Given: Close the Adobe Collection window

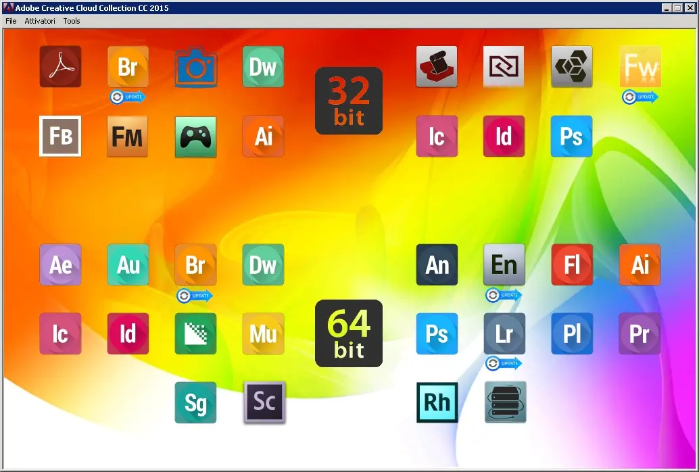Looking at the screenshot, I should [x=690, y=8].
